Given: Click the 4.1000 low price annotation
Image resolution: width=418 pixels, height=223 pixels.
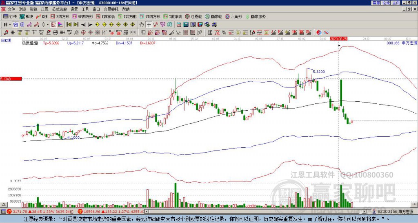Looking at the screenshot, I should 73,138.
